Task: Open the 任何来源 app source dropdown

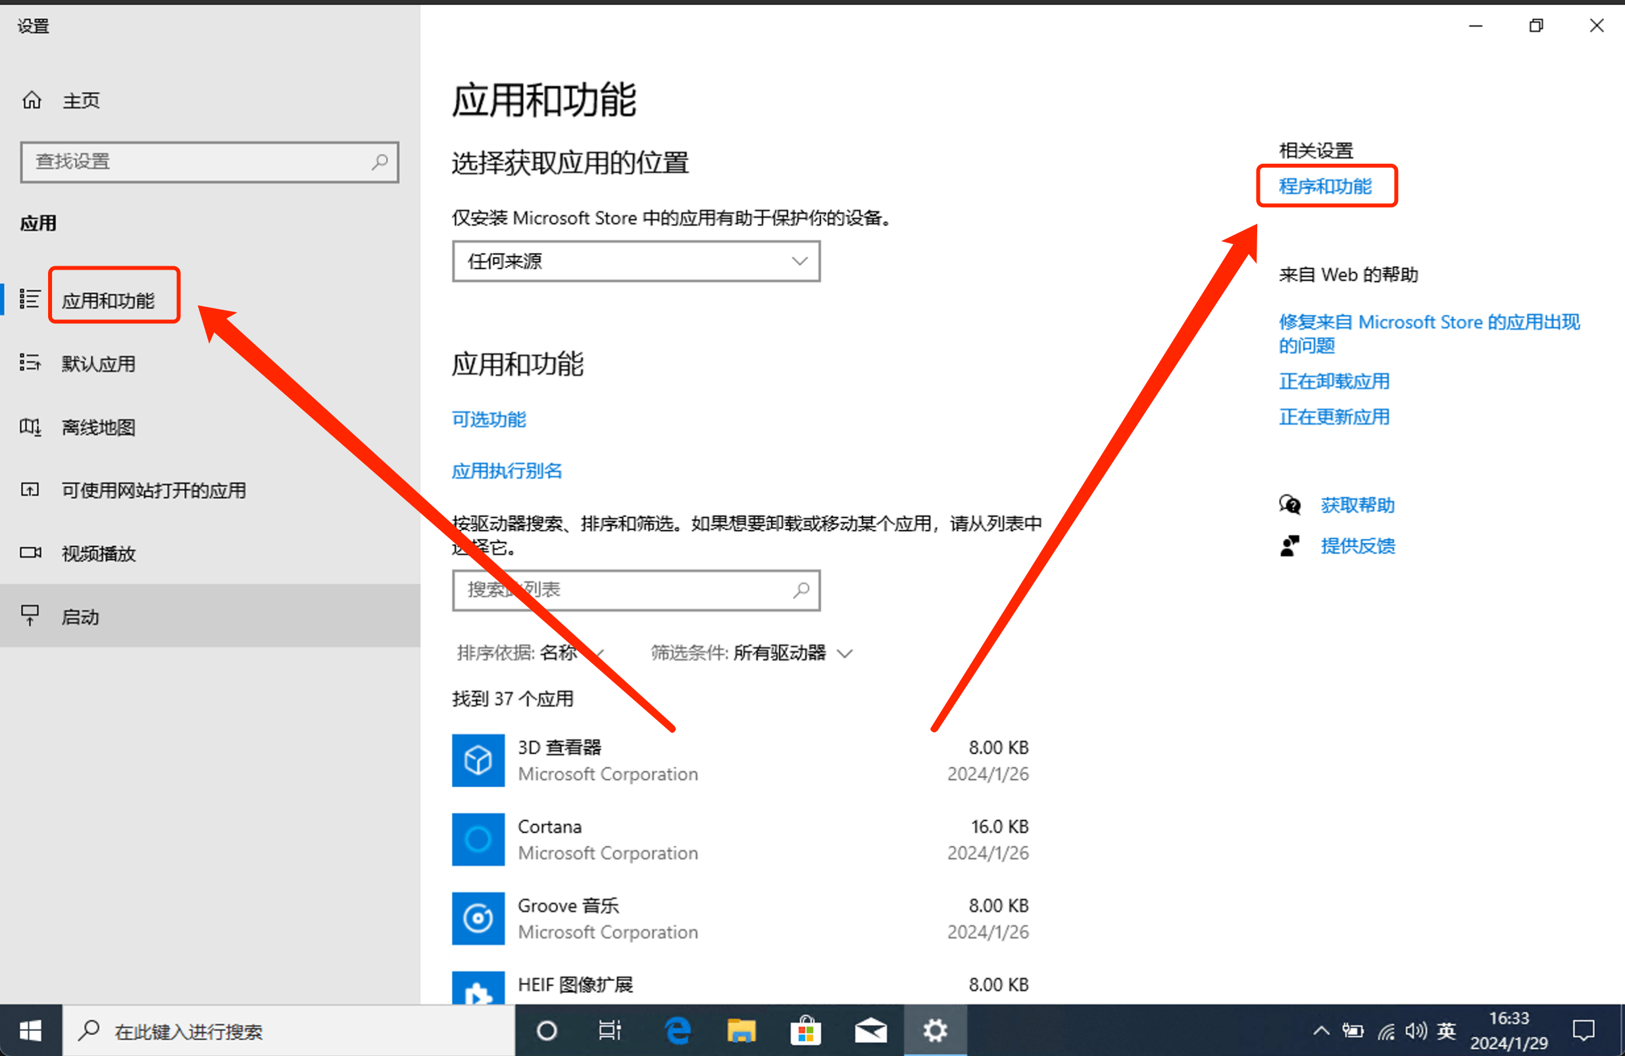Action: click(636, 261)
